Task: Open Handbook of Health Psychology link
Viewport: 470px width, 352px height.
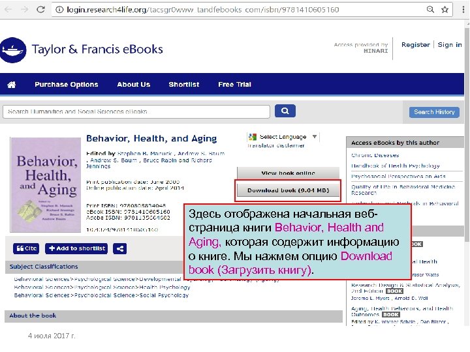Action: 396,166
